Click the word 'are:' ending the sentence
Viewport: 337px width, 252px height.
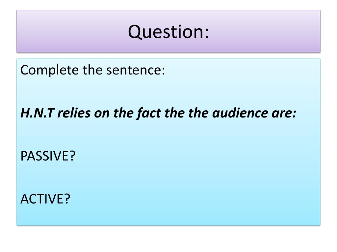coord(284,114)
